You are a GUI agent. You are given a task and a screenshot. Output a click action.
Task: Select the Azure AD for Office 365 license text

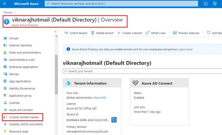coord(81,109)
